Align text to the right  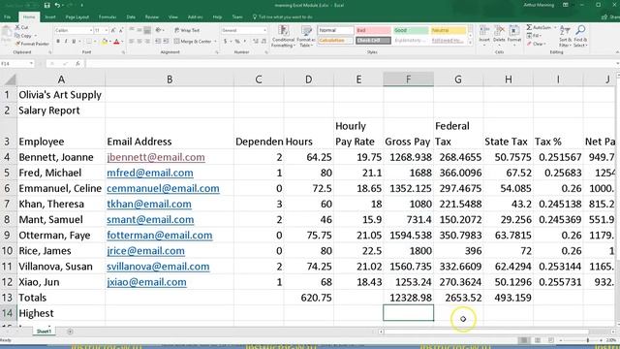pyautogui.click(x=147, y=41)
